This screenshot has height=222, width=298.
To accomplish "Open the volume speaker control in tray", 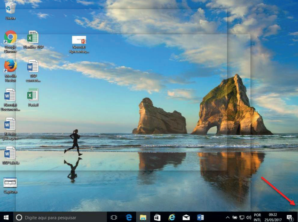I will point(248,217).
